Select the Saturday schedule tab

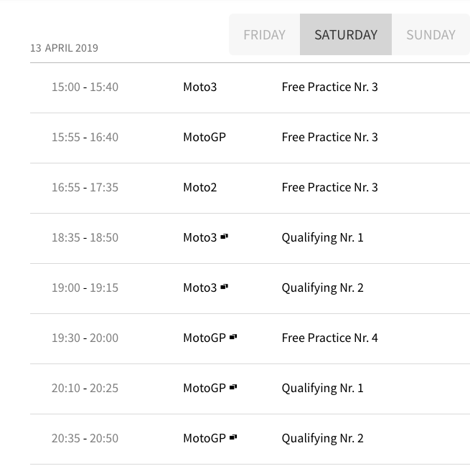(346, 34)
